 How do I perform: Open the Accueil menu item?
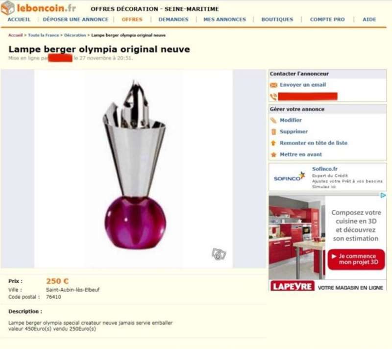pos(19,20)
